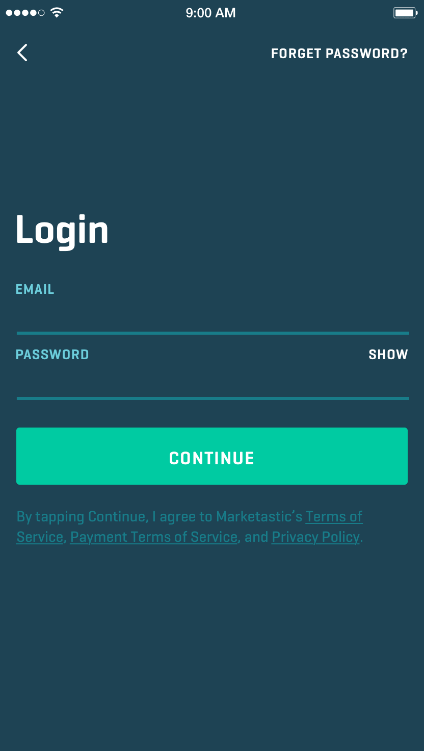424x751 pixels.
Task: Submit the login with CONTINUE button
Action: [x=212, y=456]
